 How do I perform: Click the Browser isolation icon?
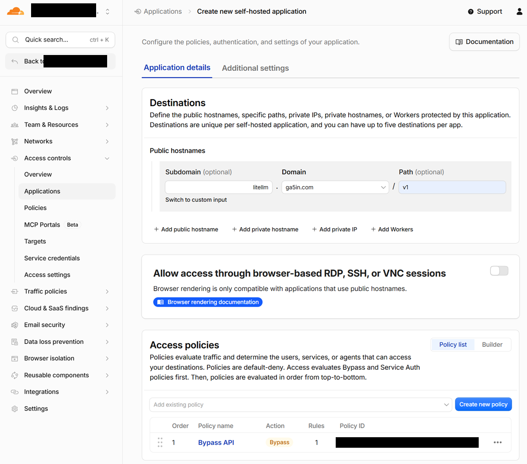tap(14, 358)
